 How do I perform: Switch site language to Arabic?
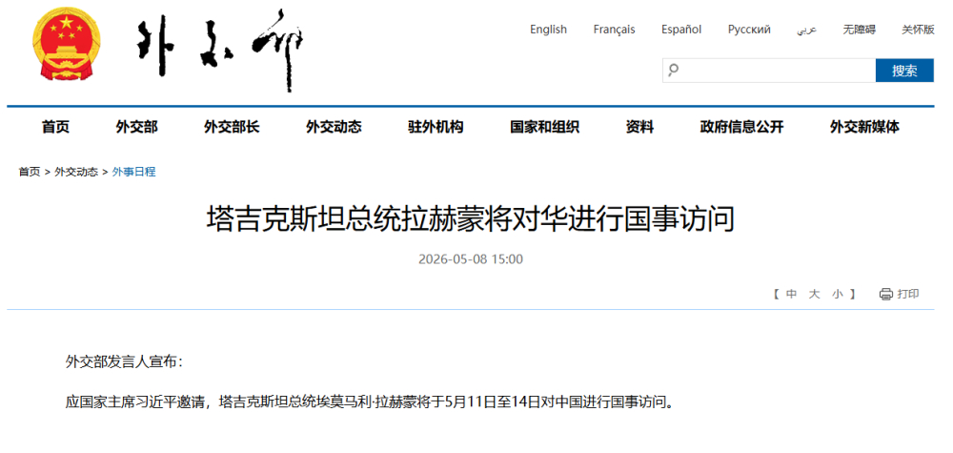806,30
